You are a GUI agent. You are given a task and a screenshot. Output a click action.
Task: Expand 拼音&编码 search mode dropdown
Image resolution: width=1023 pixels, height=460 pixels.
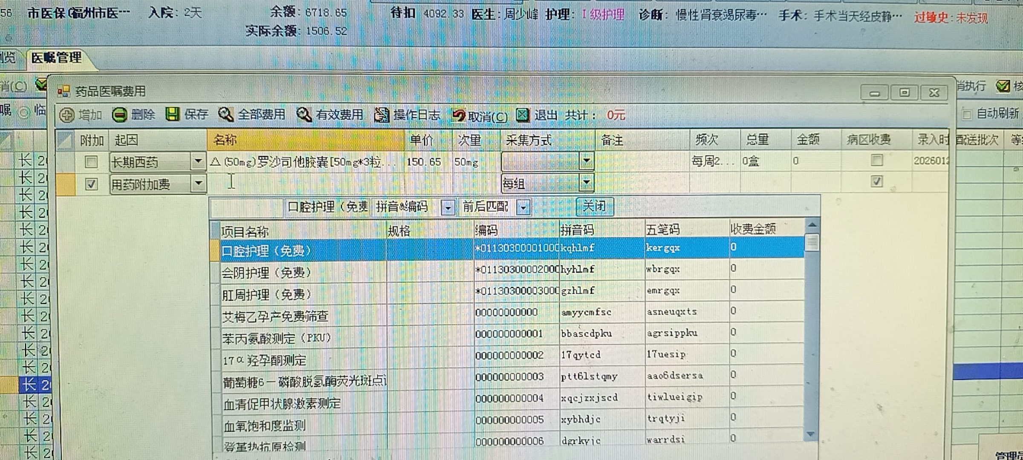pos(448,208)
